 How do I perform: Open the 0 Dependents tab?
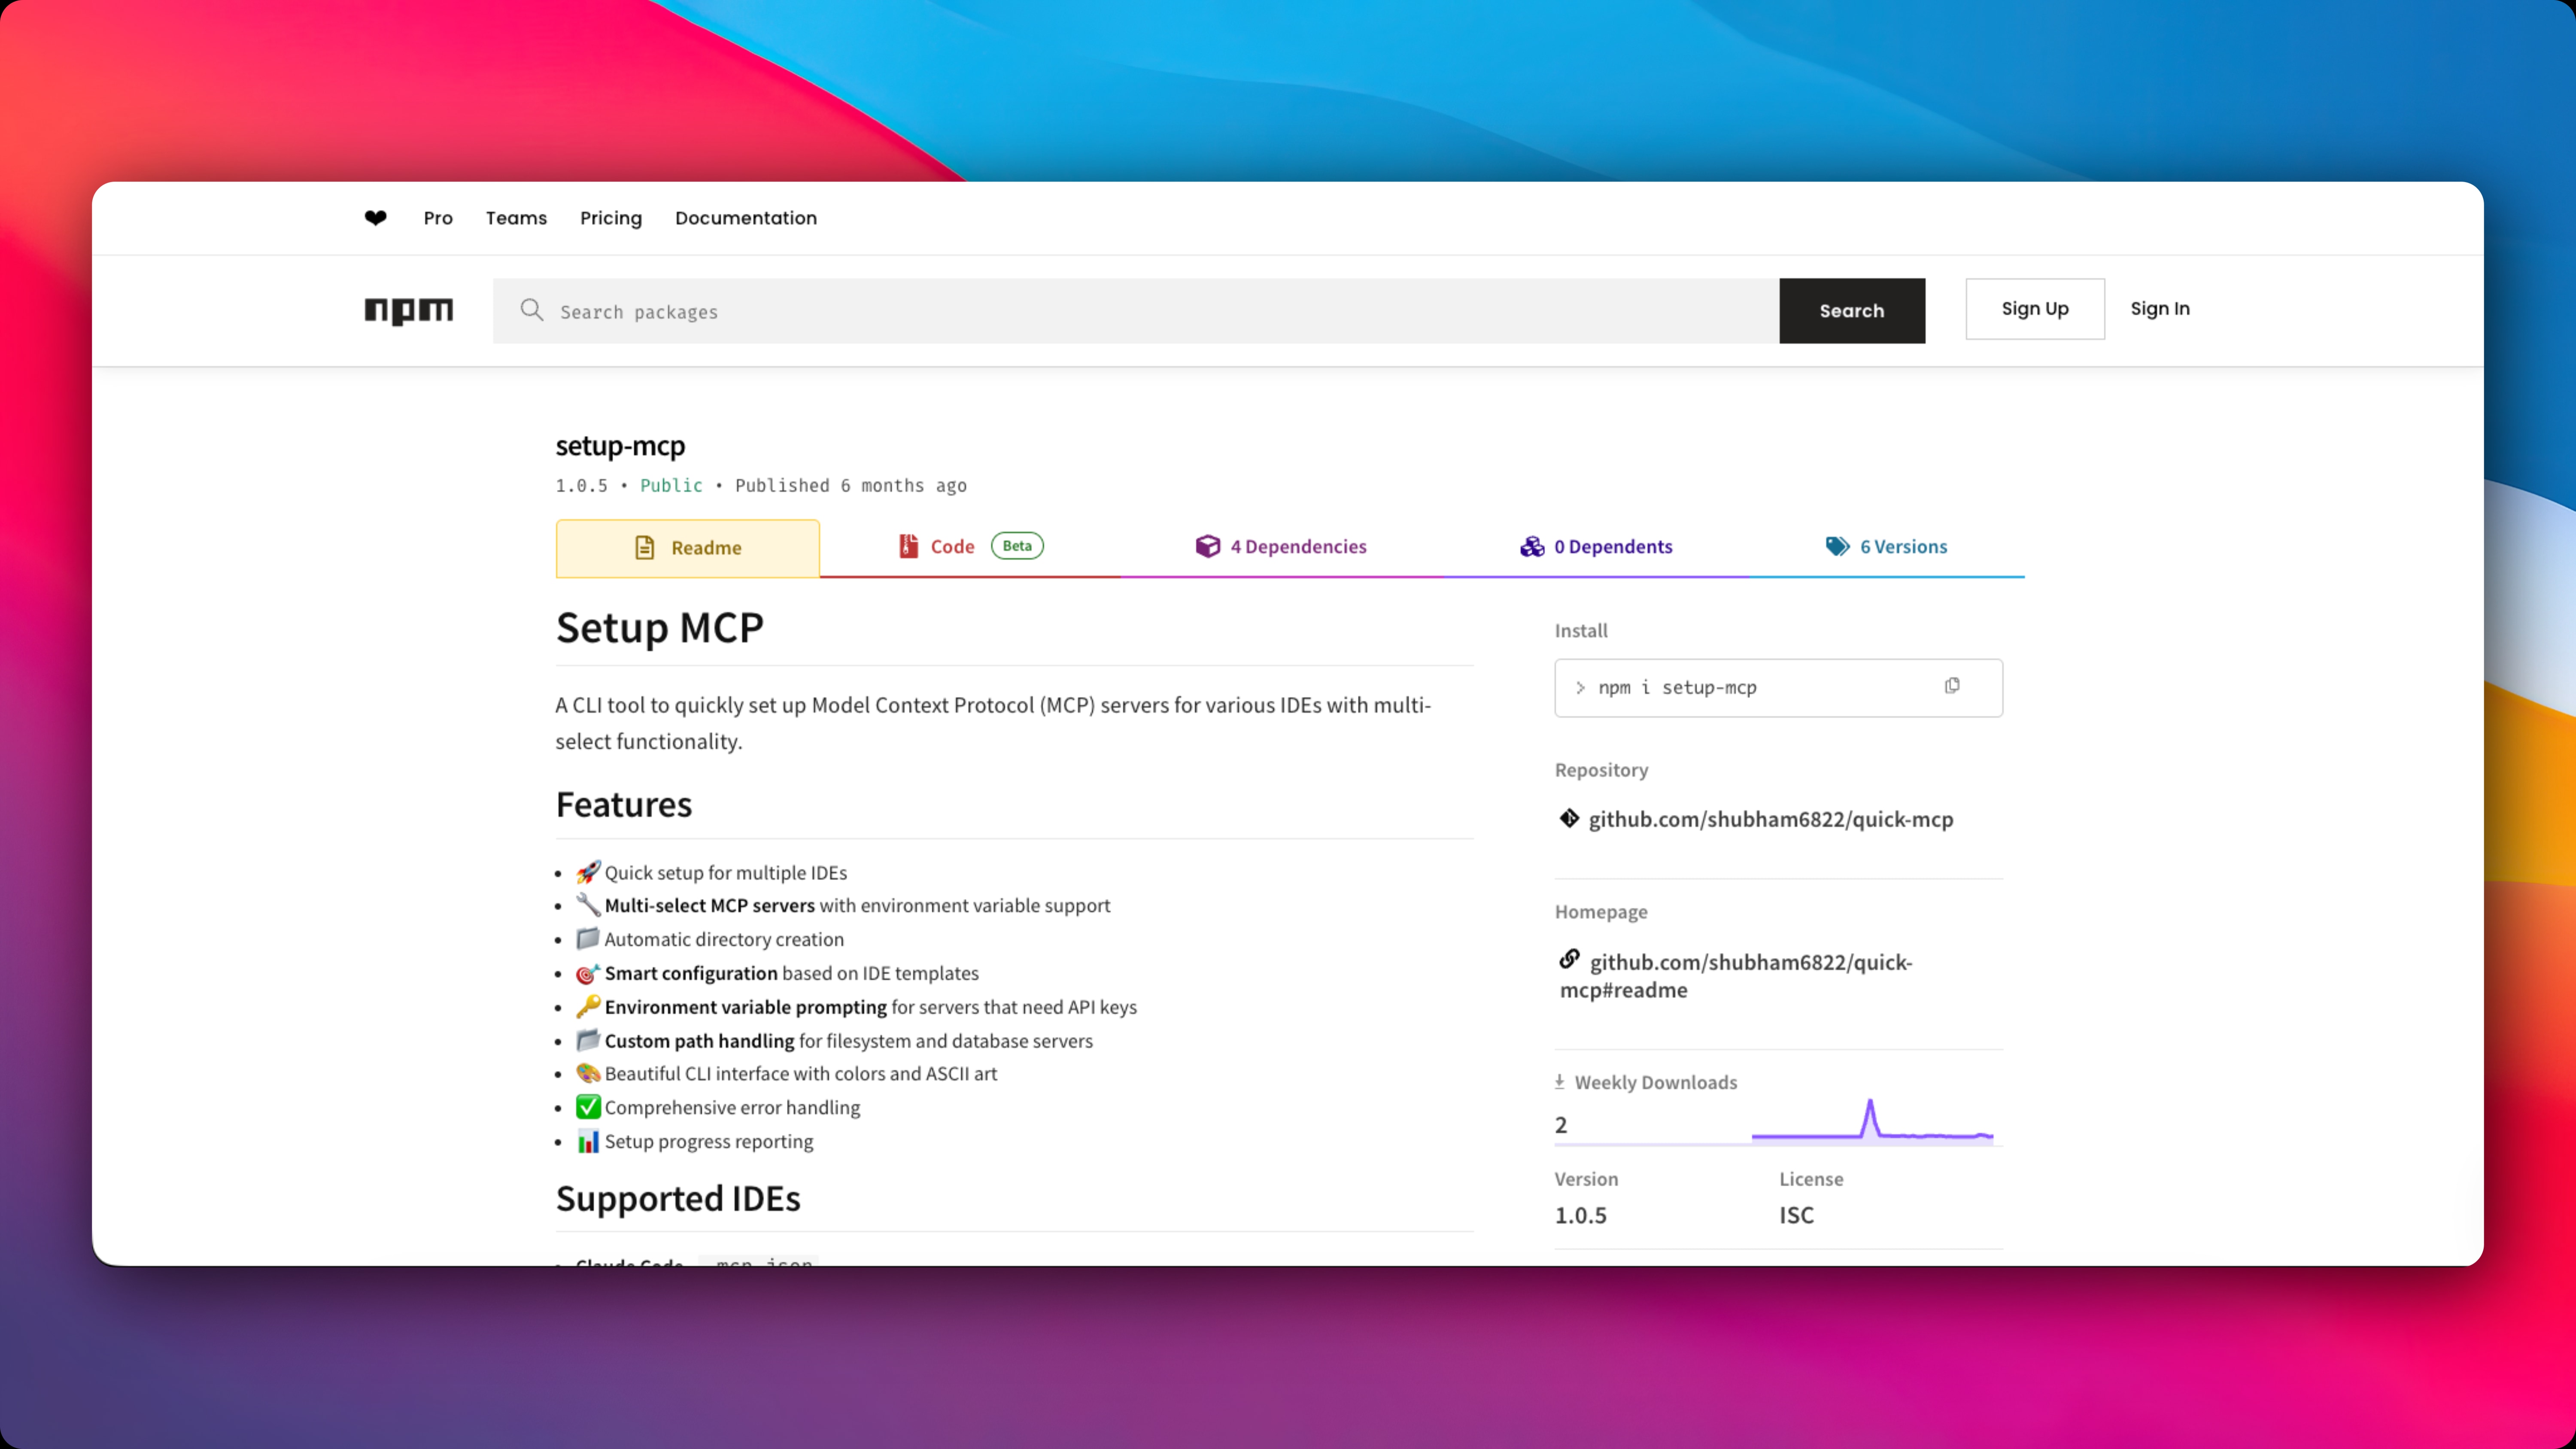[x=1612, y=546]
